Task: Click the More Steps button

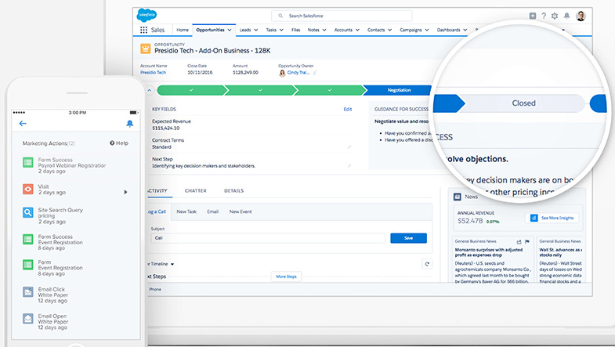Action: (286, 277)
